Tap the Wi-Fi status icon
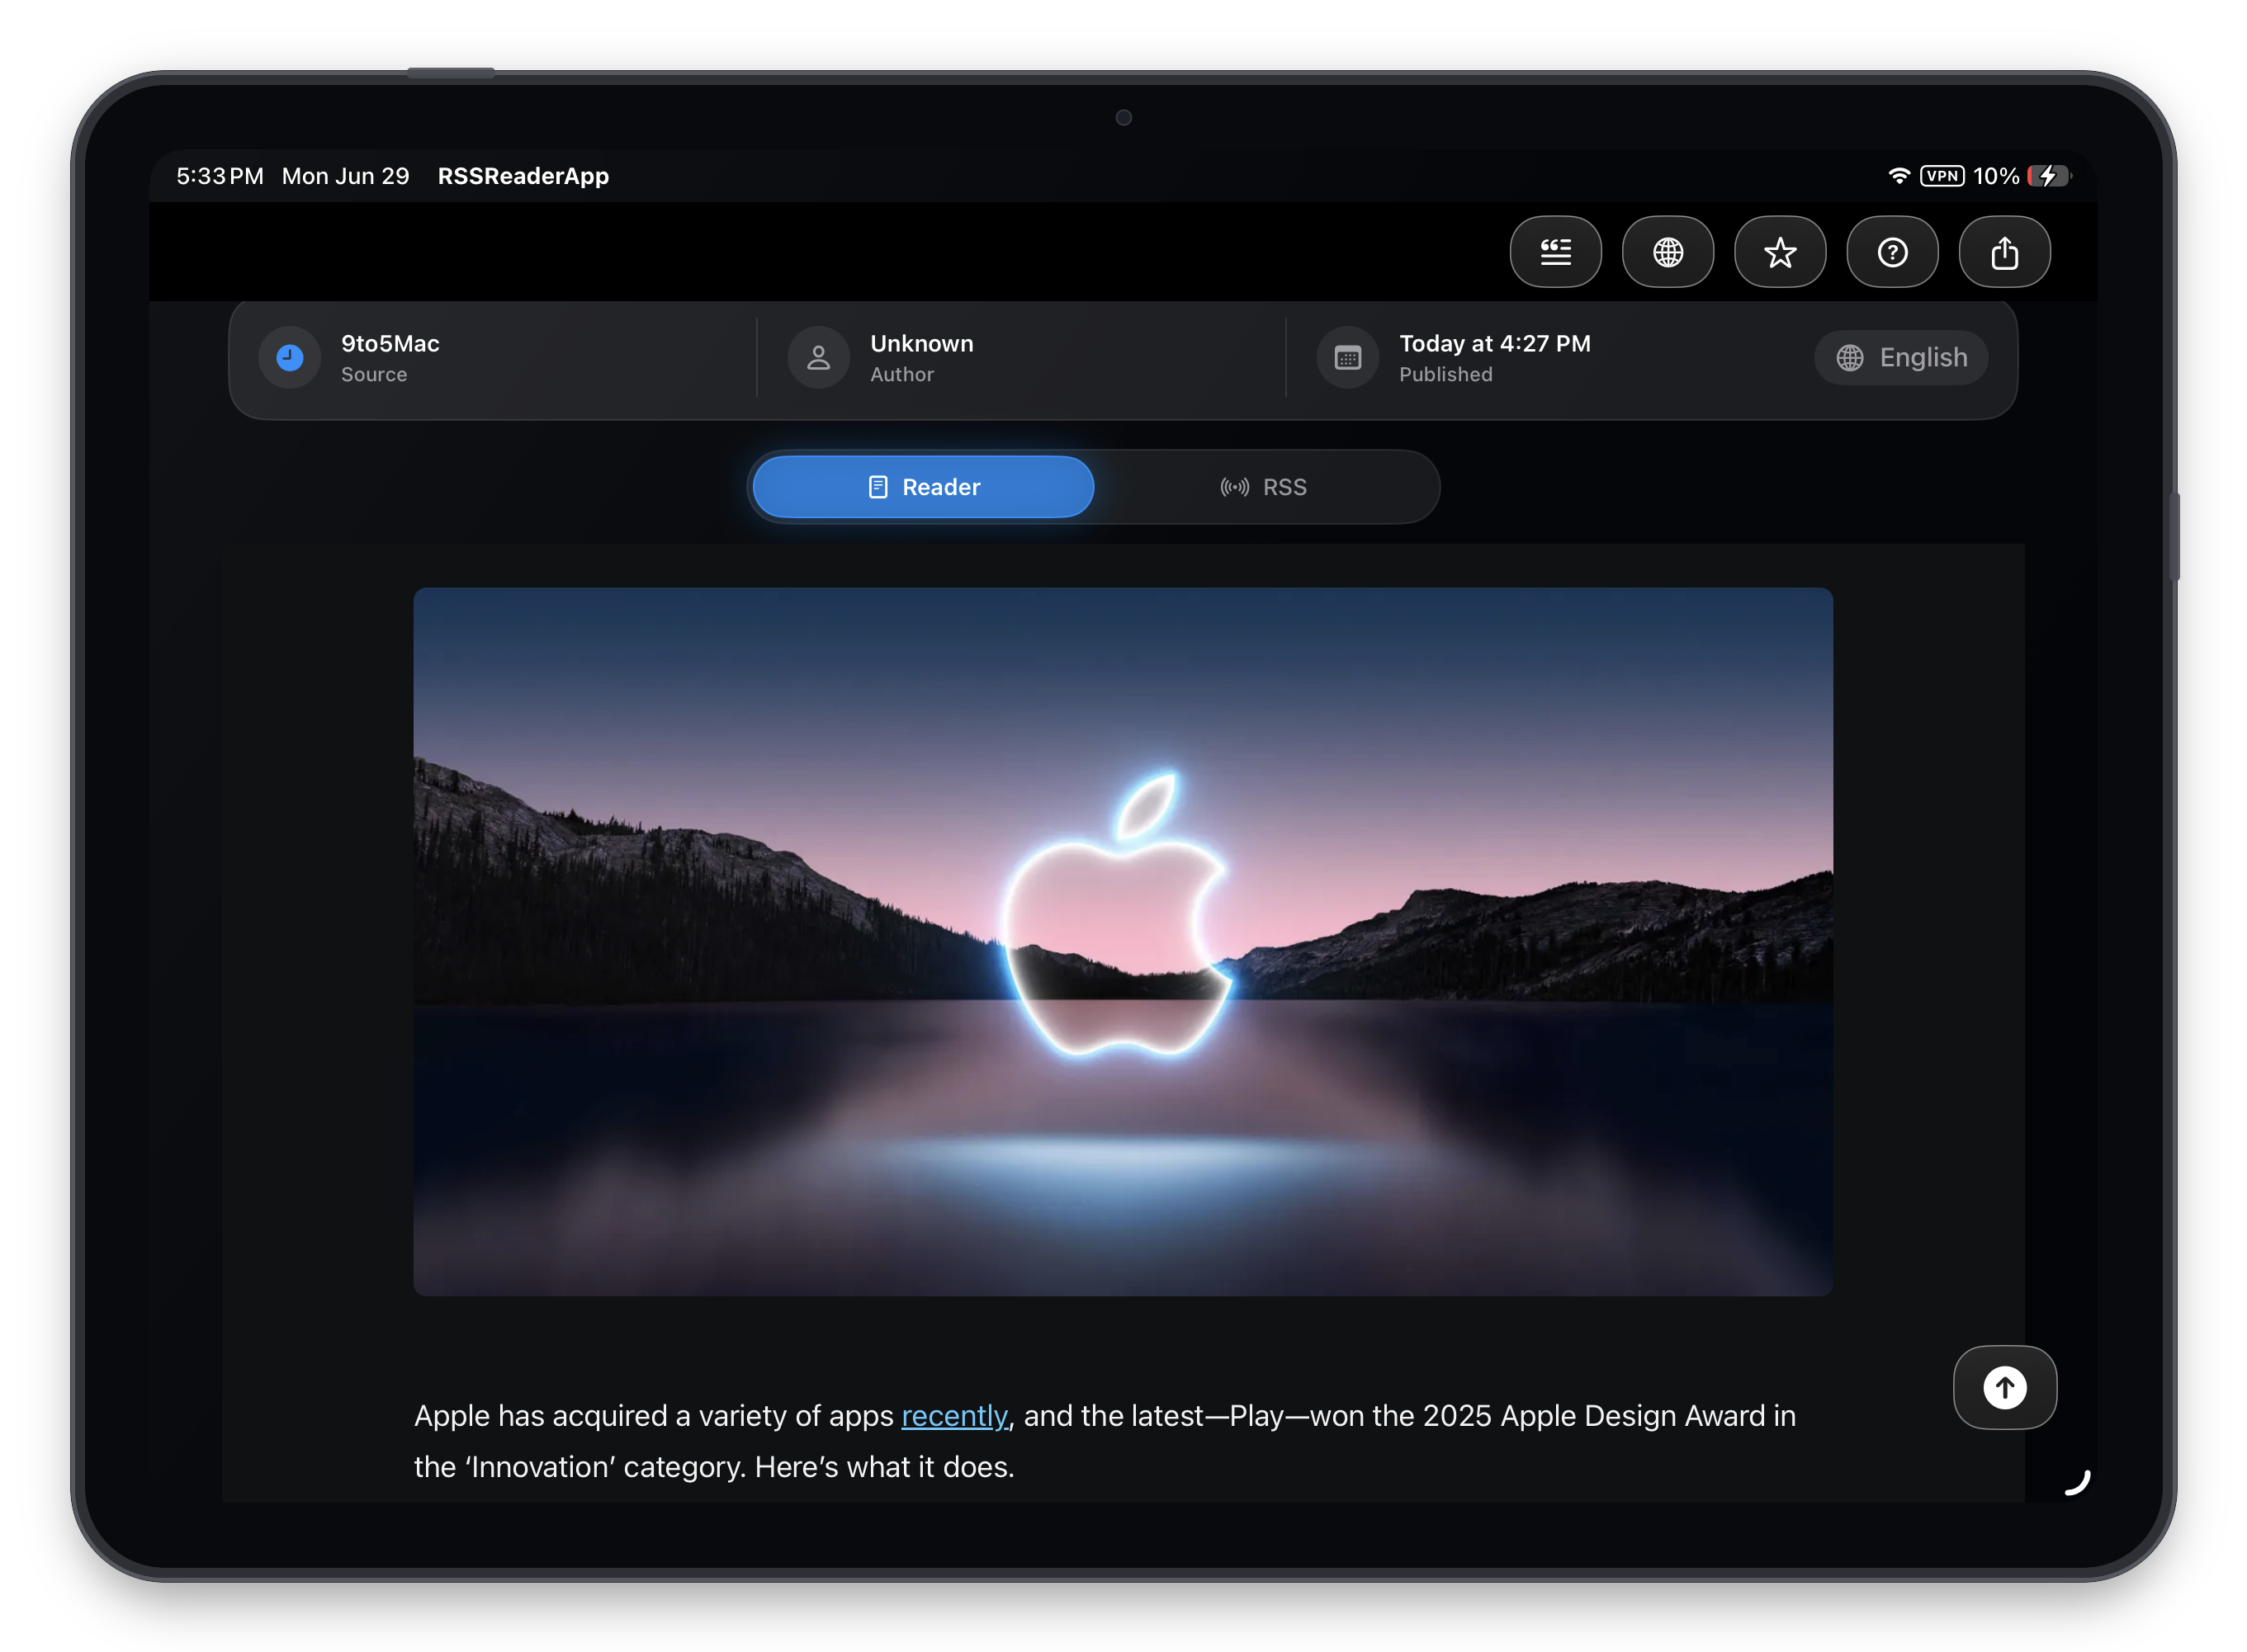Viewport: 2247px width, 1652px height. click(x=1898, y=176)
